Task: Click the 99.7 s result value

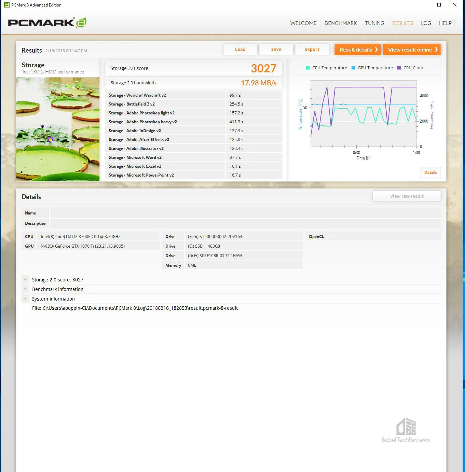Action: (235, 95)
